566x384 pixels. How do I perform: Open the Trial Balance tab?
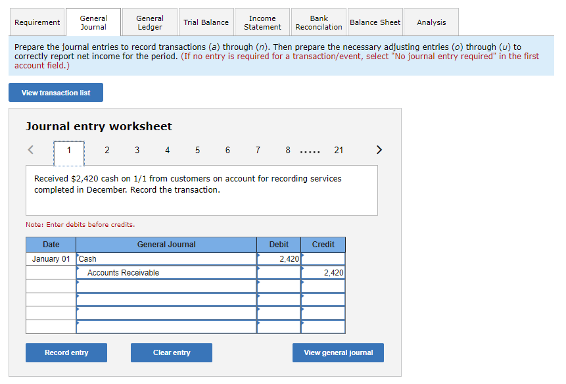[x=206, y=22]
